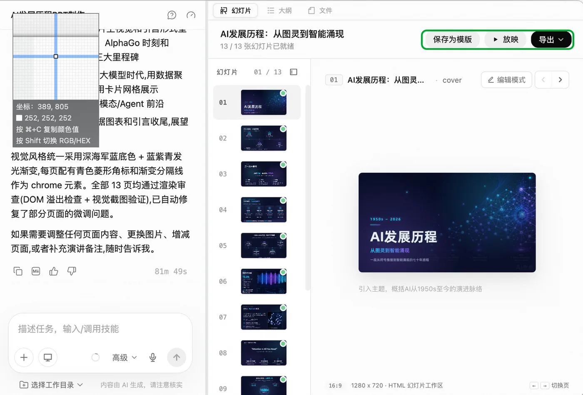Select slide 06 thumbnail in the list

coord(264,281)
